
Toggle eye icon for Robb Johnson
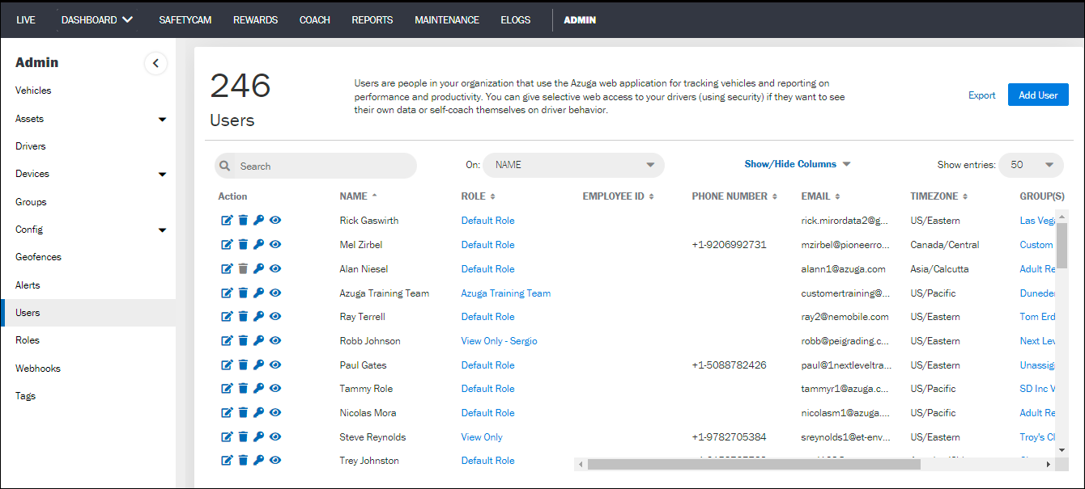[275, 341]
